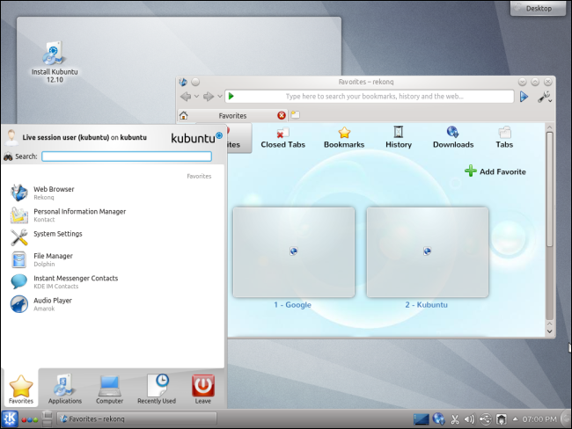
Task: Click the Desktop toolbox button
Action: pos(538,8)
